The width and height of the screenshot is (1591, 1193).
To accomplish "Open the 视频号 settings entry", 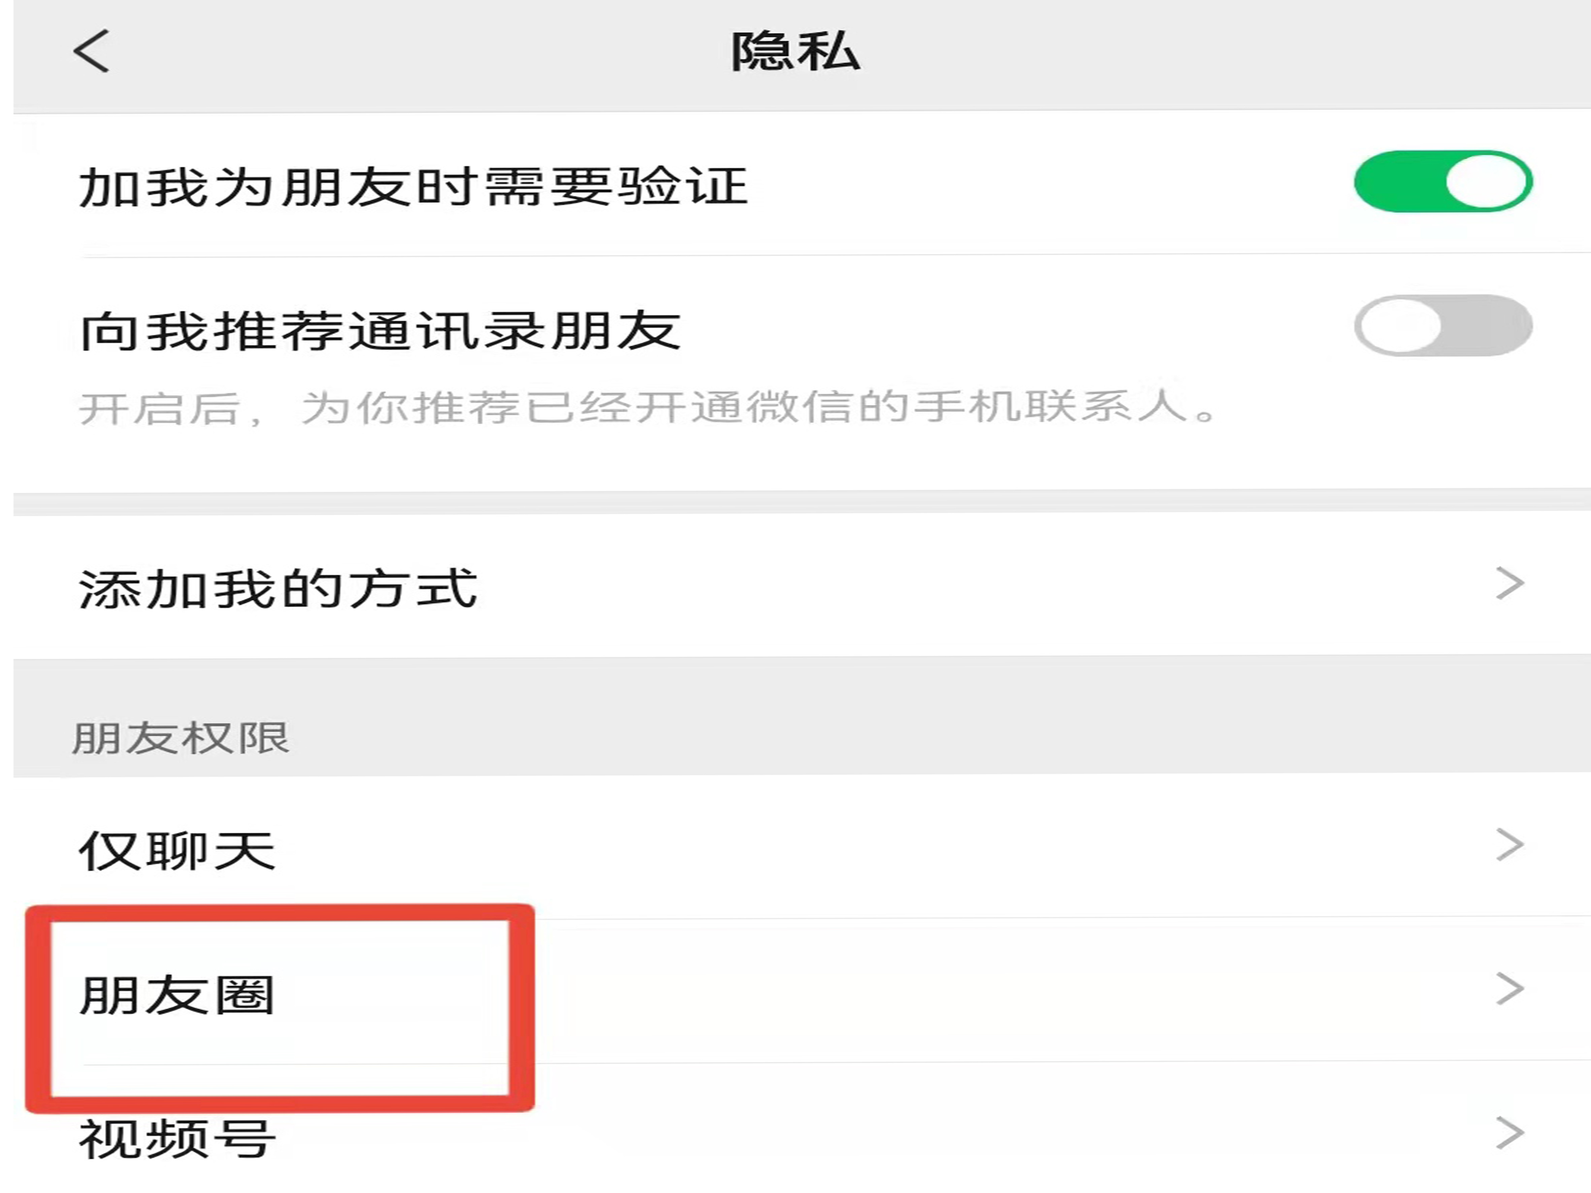I will 177,1139.
